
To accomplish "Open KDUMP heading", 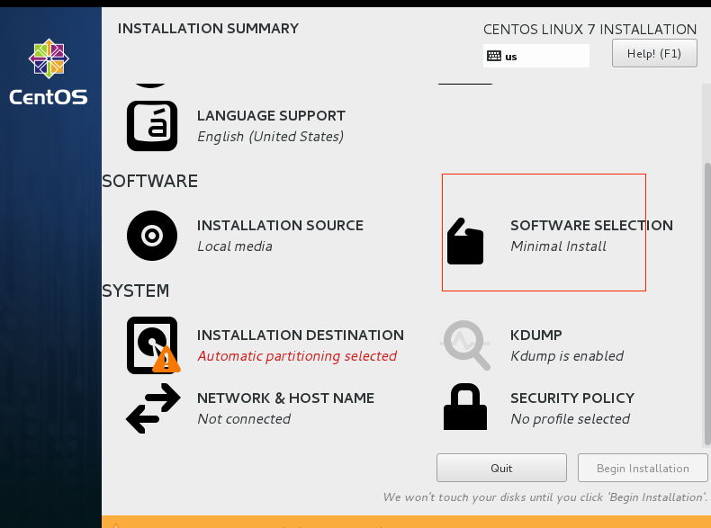I will tap(536, 335).
